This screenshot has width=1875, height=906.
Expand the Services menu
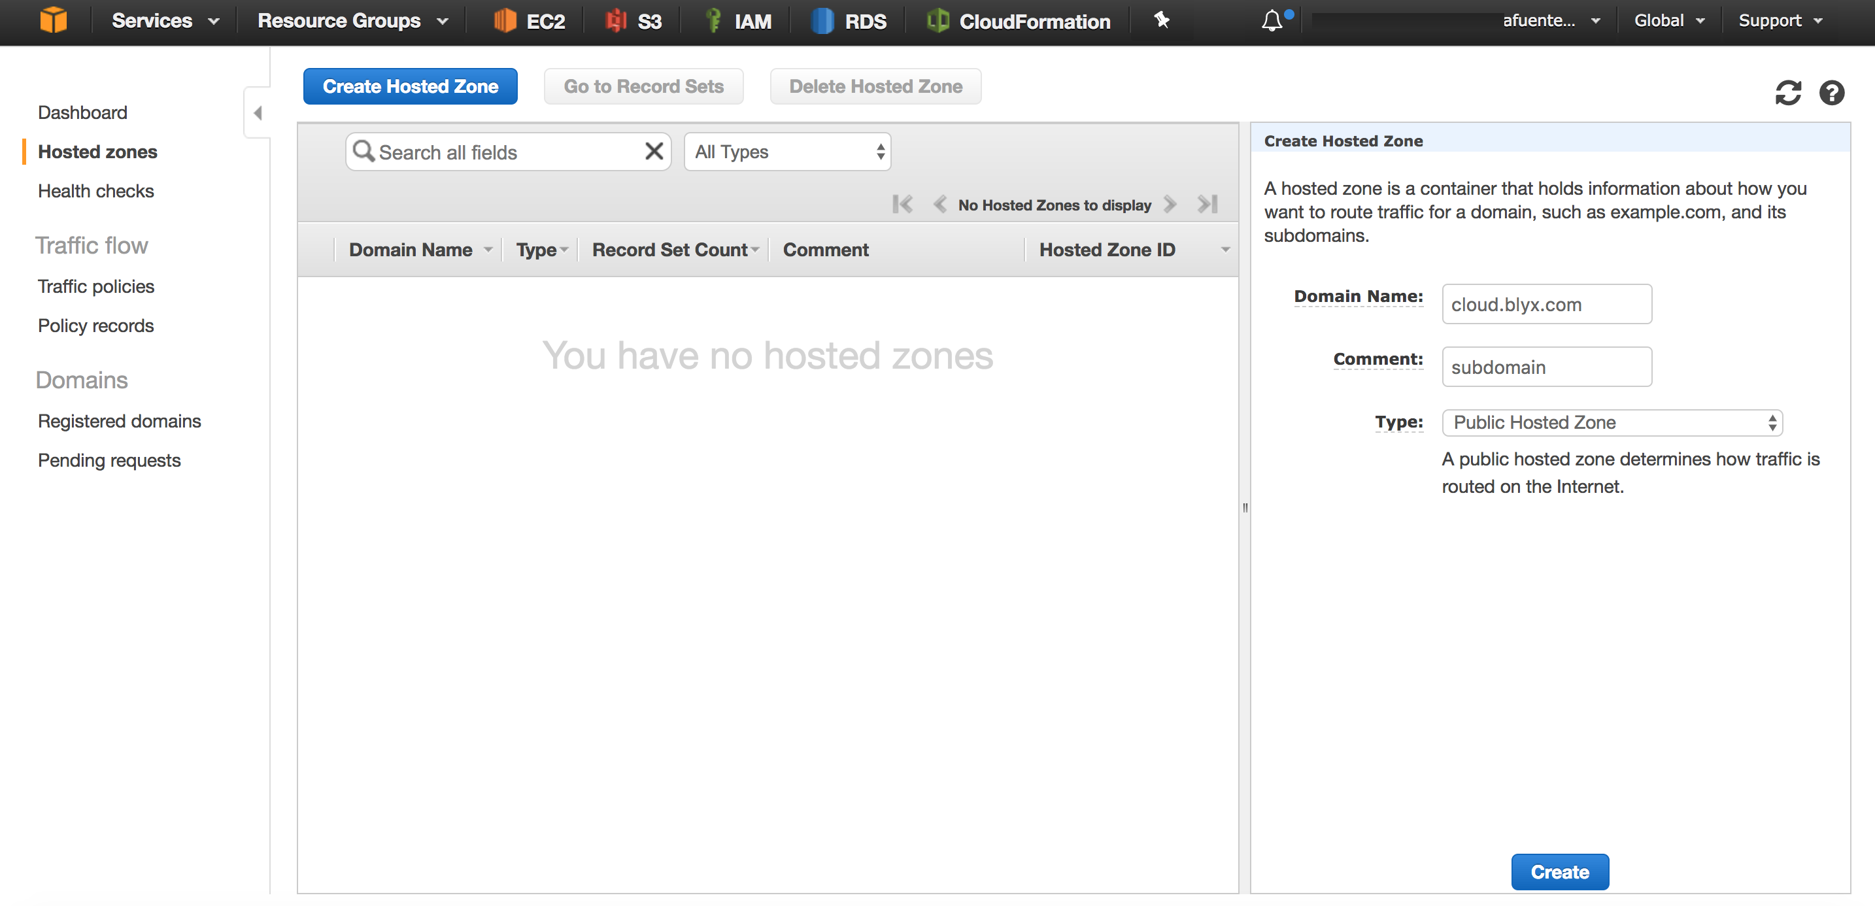[x=165, y=21]
